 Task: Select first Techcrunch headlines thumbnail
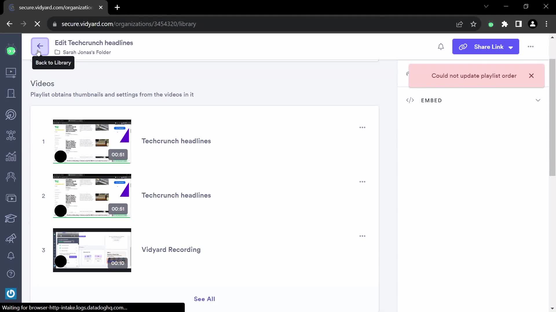(92, 142)
